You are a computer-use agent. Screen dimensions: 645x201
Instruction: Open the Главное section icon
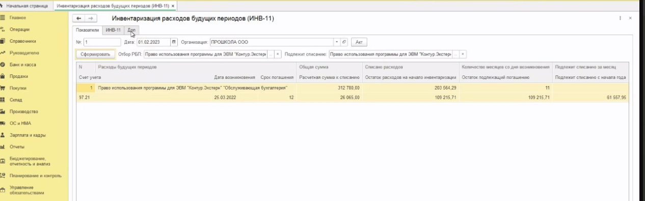tap(3, 18)
